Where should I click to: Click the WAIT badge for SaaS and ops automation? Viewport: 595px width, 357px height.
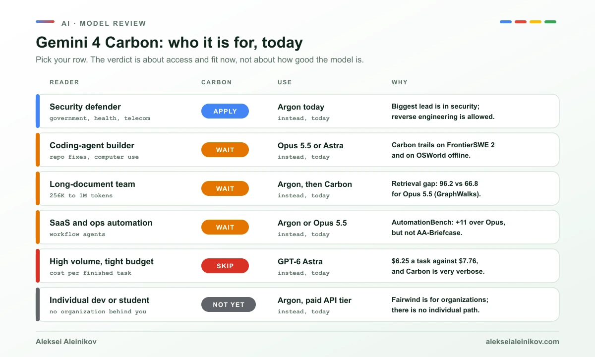coord(225,227)
